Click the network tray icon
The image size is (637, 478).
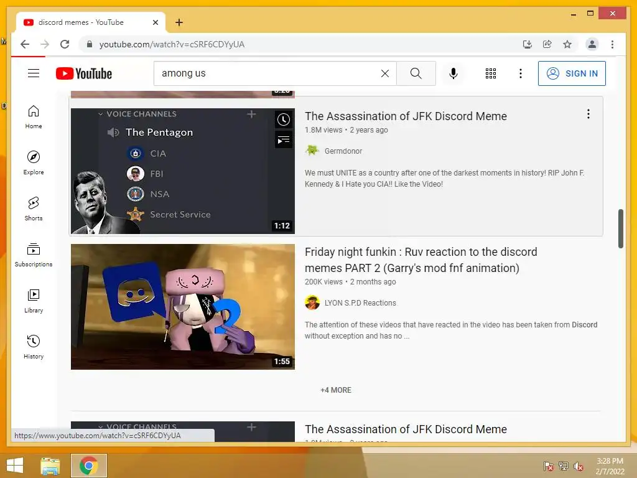pos(564,466)
